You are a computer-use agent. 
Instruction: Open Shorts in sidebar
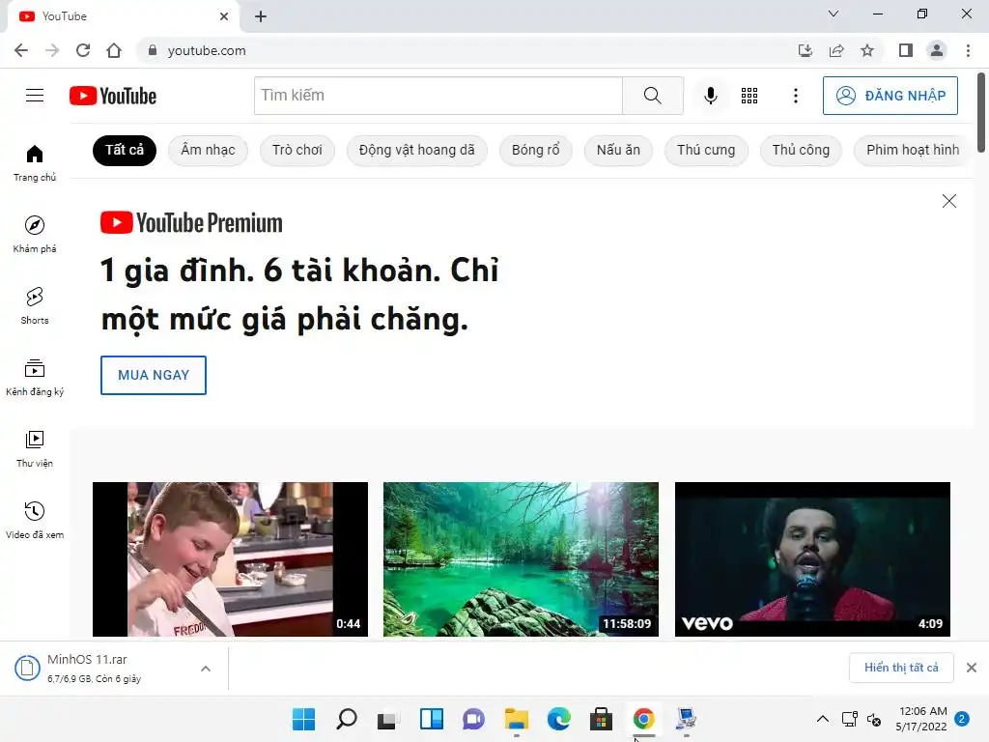click(x=35, y=305)
